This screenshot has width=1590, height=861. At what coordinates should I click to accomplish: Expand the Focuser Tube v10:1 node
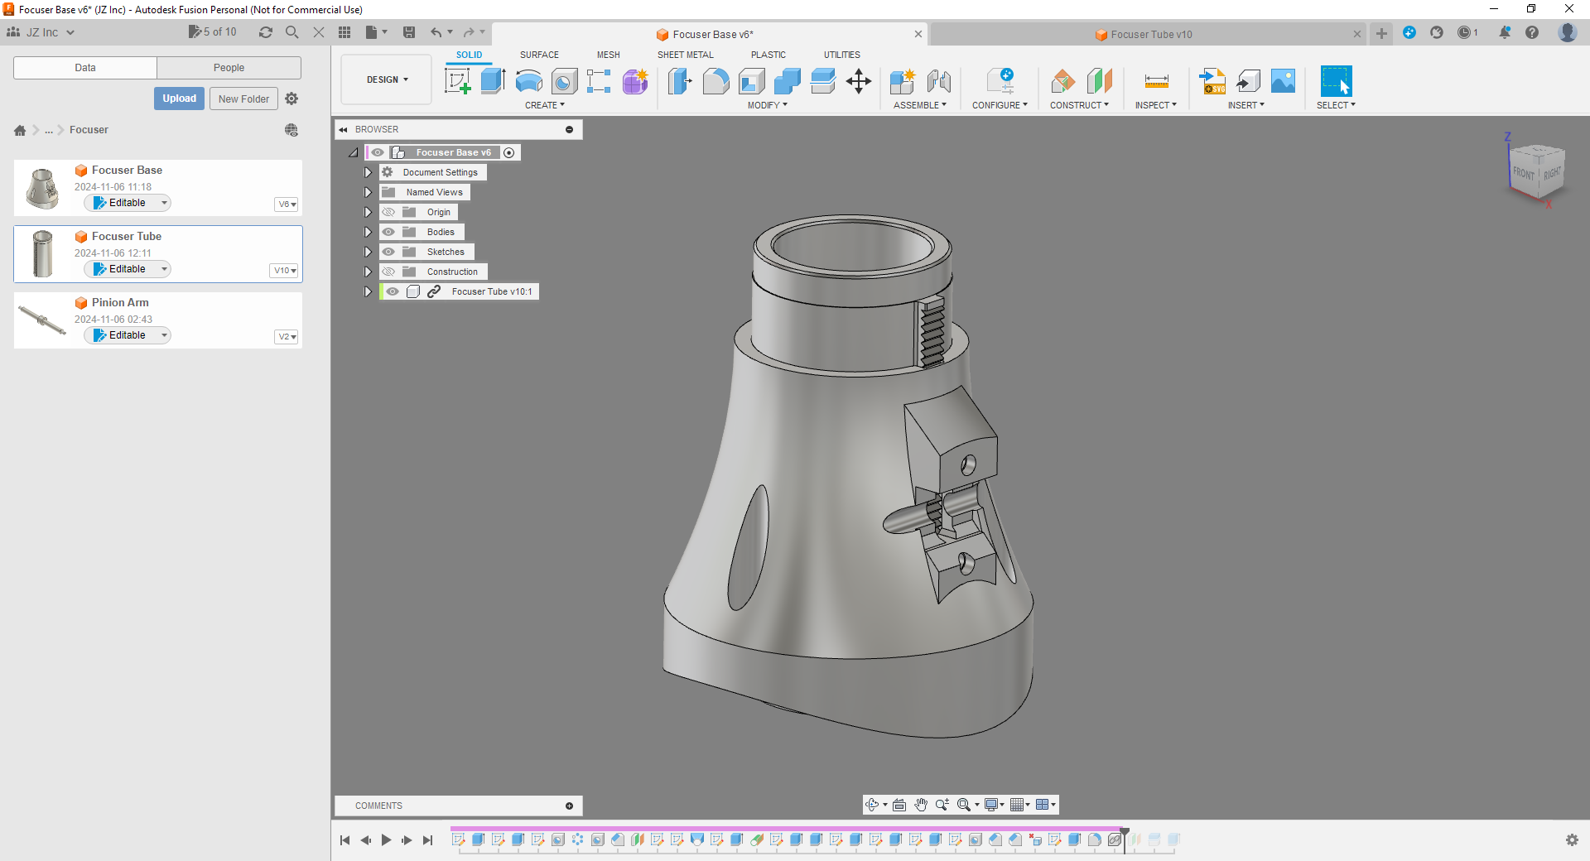coord(368,291)
